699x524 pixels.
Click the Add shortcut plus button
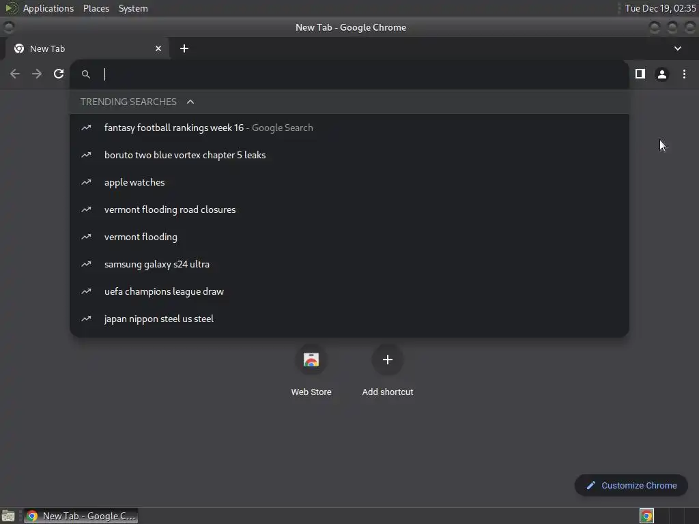(x=388, y=360)
